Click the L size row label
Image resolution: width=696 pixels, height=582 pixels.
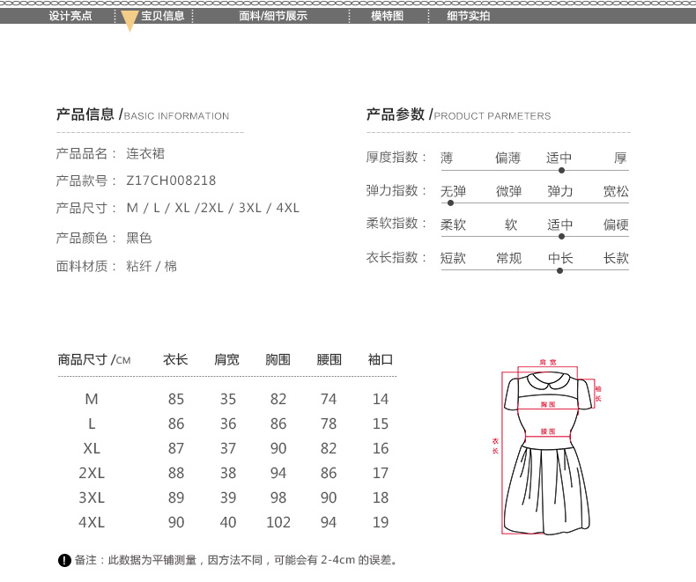(92, 424)
